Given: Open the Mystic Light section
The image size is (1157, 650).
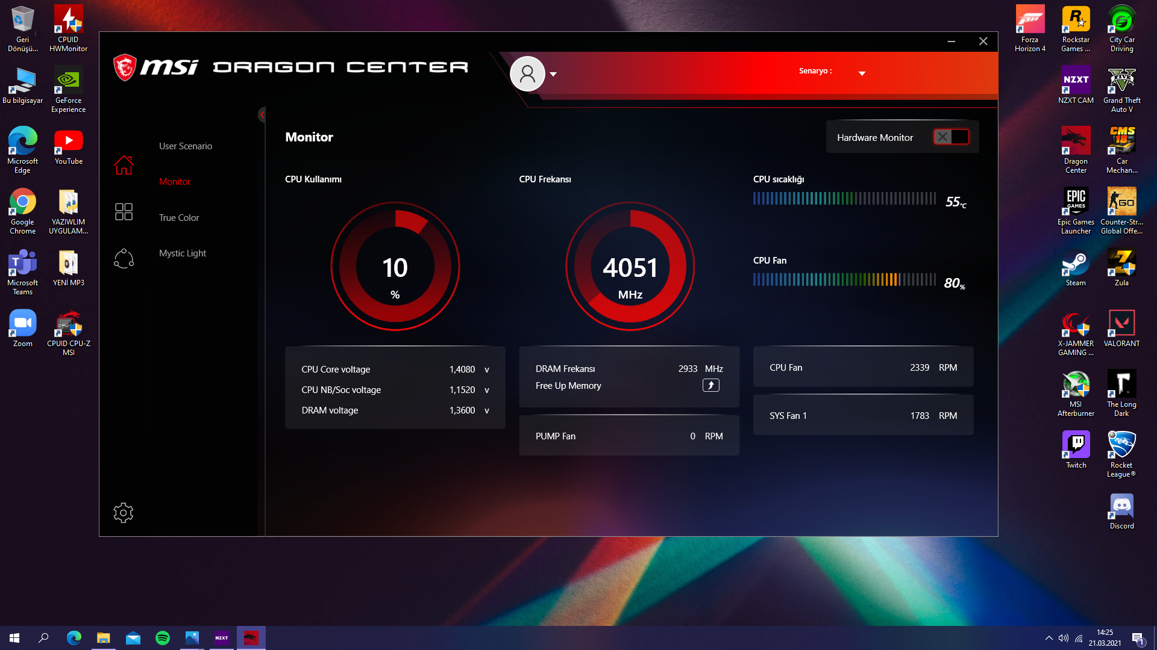Looking at the screenshot, I should [183, 253].
